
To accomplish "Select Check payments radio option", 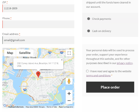I will pos(89,19).
